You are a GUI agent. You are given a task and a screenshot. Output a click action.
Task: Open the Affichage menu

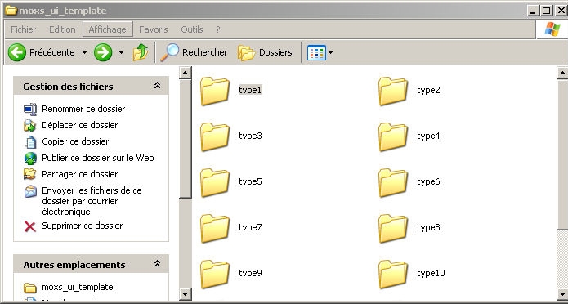tap(108, 29)
